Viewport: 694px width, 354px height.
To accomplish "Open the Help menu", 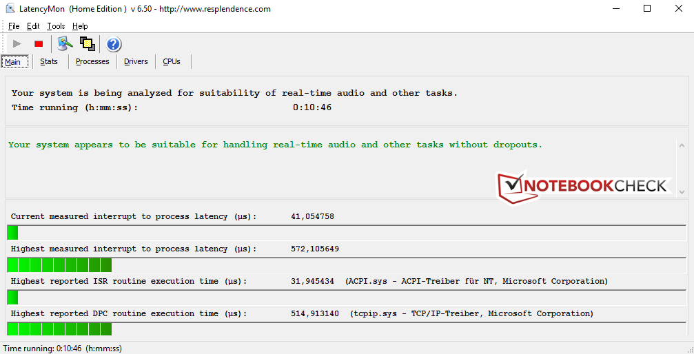I will (x=80, y=26).
